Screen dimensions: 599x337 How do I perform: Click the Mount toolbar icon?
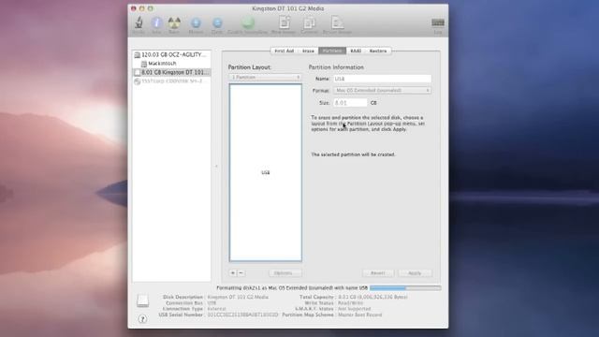(x=196, y=22)
